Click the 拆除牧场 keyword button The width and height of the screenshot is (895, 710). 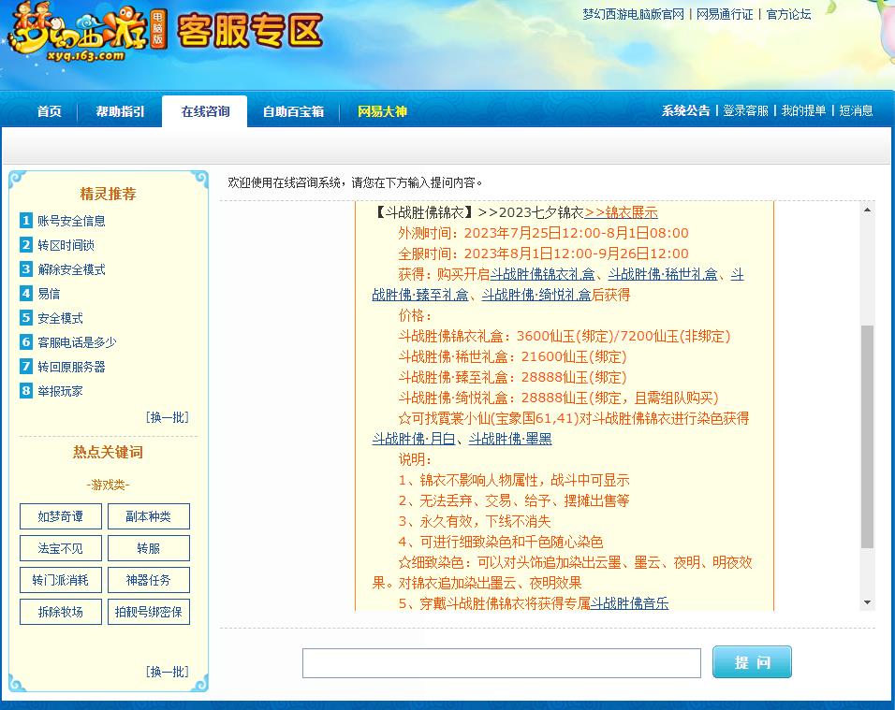click(61, 612)
